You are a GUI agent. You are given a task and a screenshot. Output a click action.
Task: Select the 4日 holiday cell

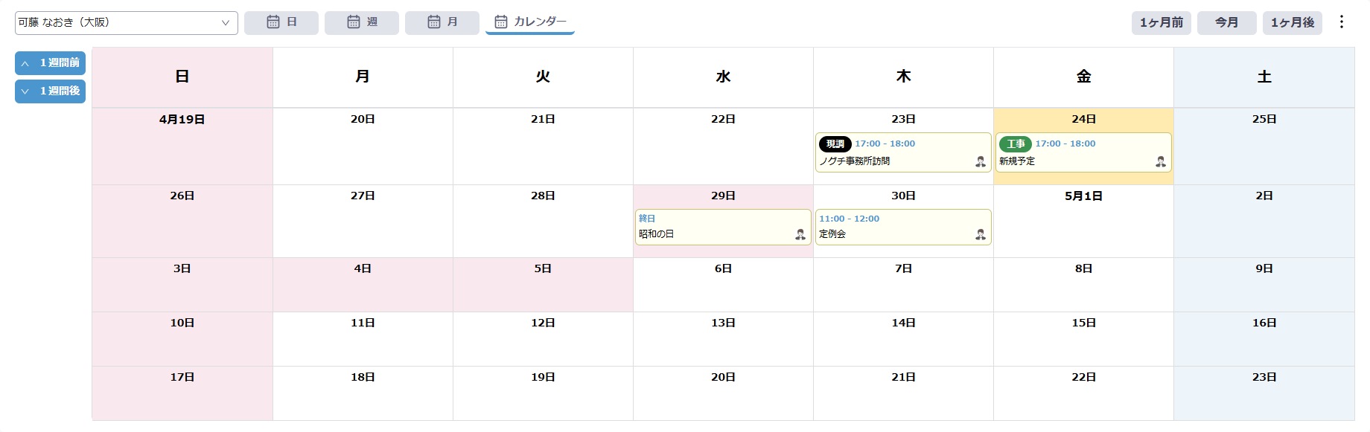[363, 285]
